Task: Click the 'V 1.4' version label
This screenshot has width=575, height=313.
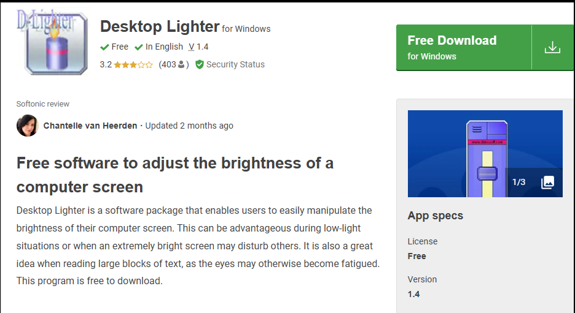Action: (x=198, y=47)
